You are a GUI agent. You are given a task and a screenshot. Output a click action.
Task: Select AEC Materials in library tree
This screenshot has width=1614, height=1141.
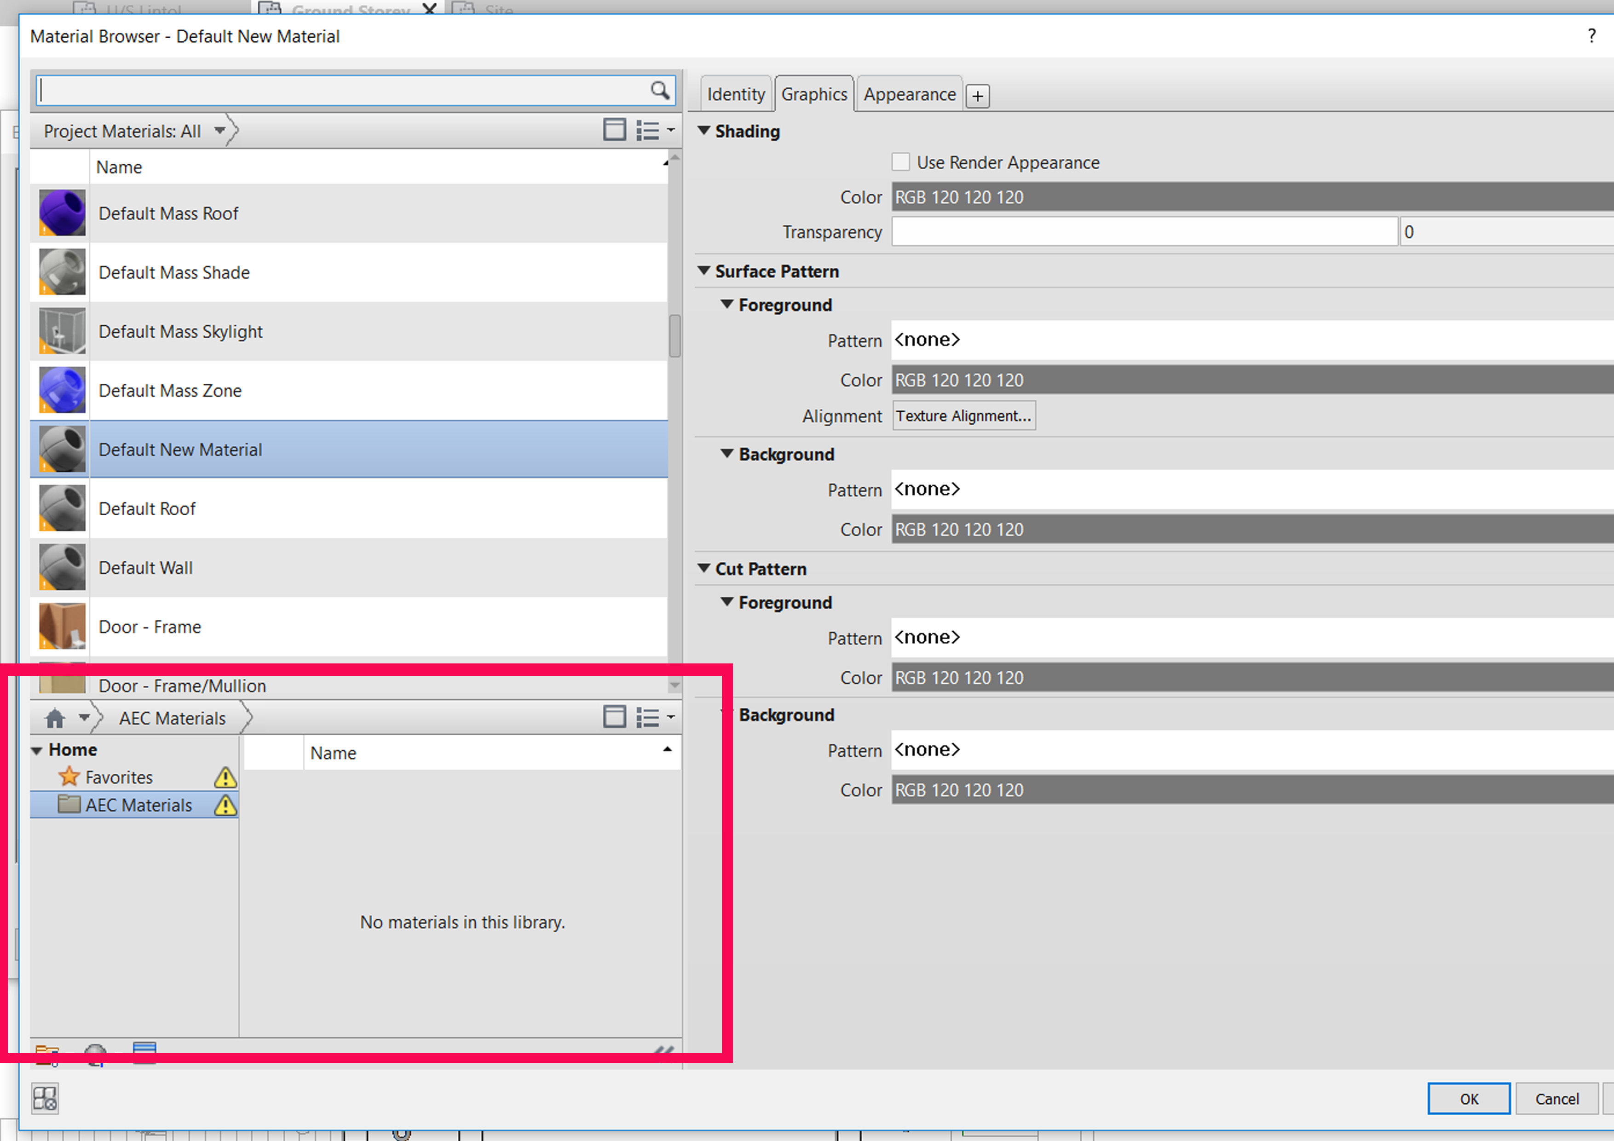click(133, 805)
